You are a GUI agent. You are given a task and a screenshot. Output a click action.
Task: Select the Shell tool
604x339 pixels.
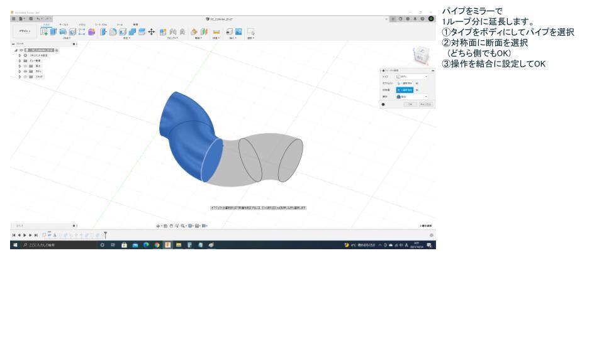click(123, 31)
